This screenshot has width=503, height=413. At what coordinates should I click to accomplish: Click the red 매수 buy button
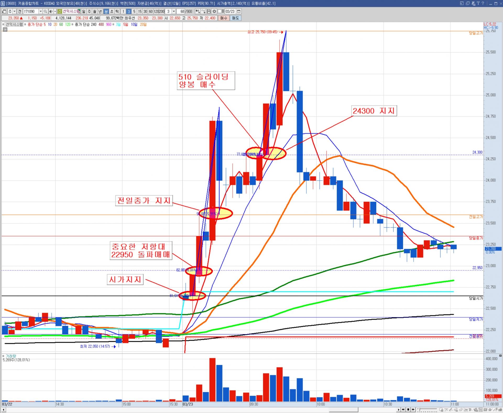tap(224, 18)
